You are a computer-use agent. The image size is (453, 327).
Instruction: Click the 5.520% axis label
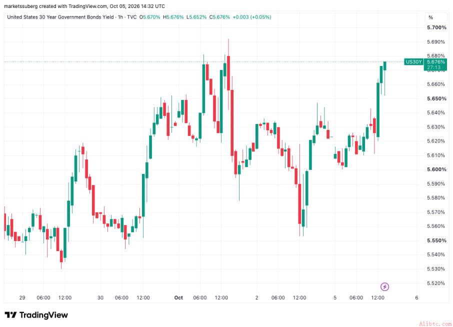[436, 283]
